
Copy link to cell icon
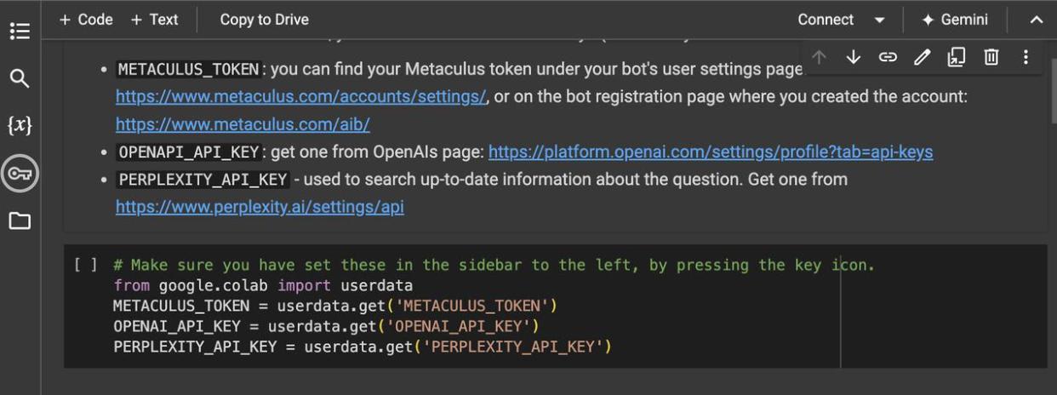(888, 57)
